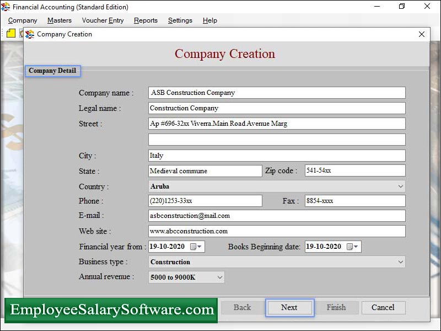The width and height of the screenshot is (441, 331).
Task: Click the Cancel button
Action: point(383,307)
